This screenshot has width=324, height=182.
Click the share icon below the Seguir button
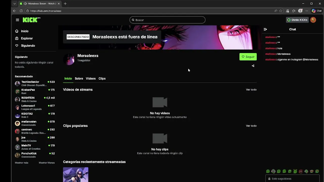253,66
